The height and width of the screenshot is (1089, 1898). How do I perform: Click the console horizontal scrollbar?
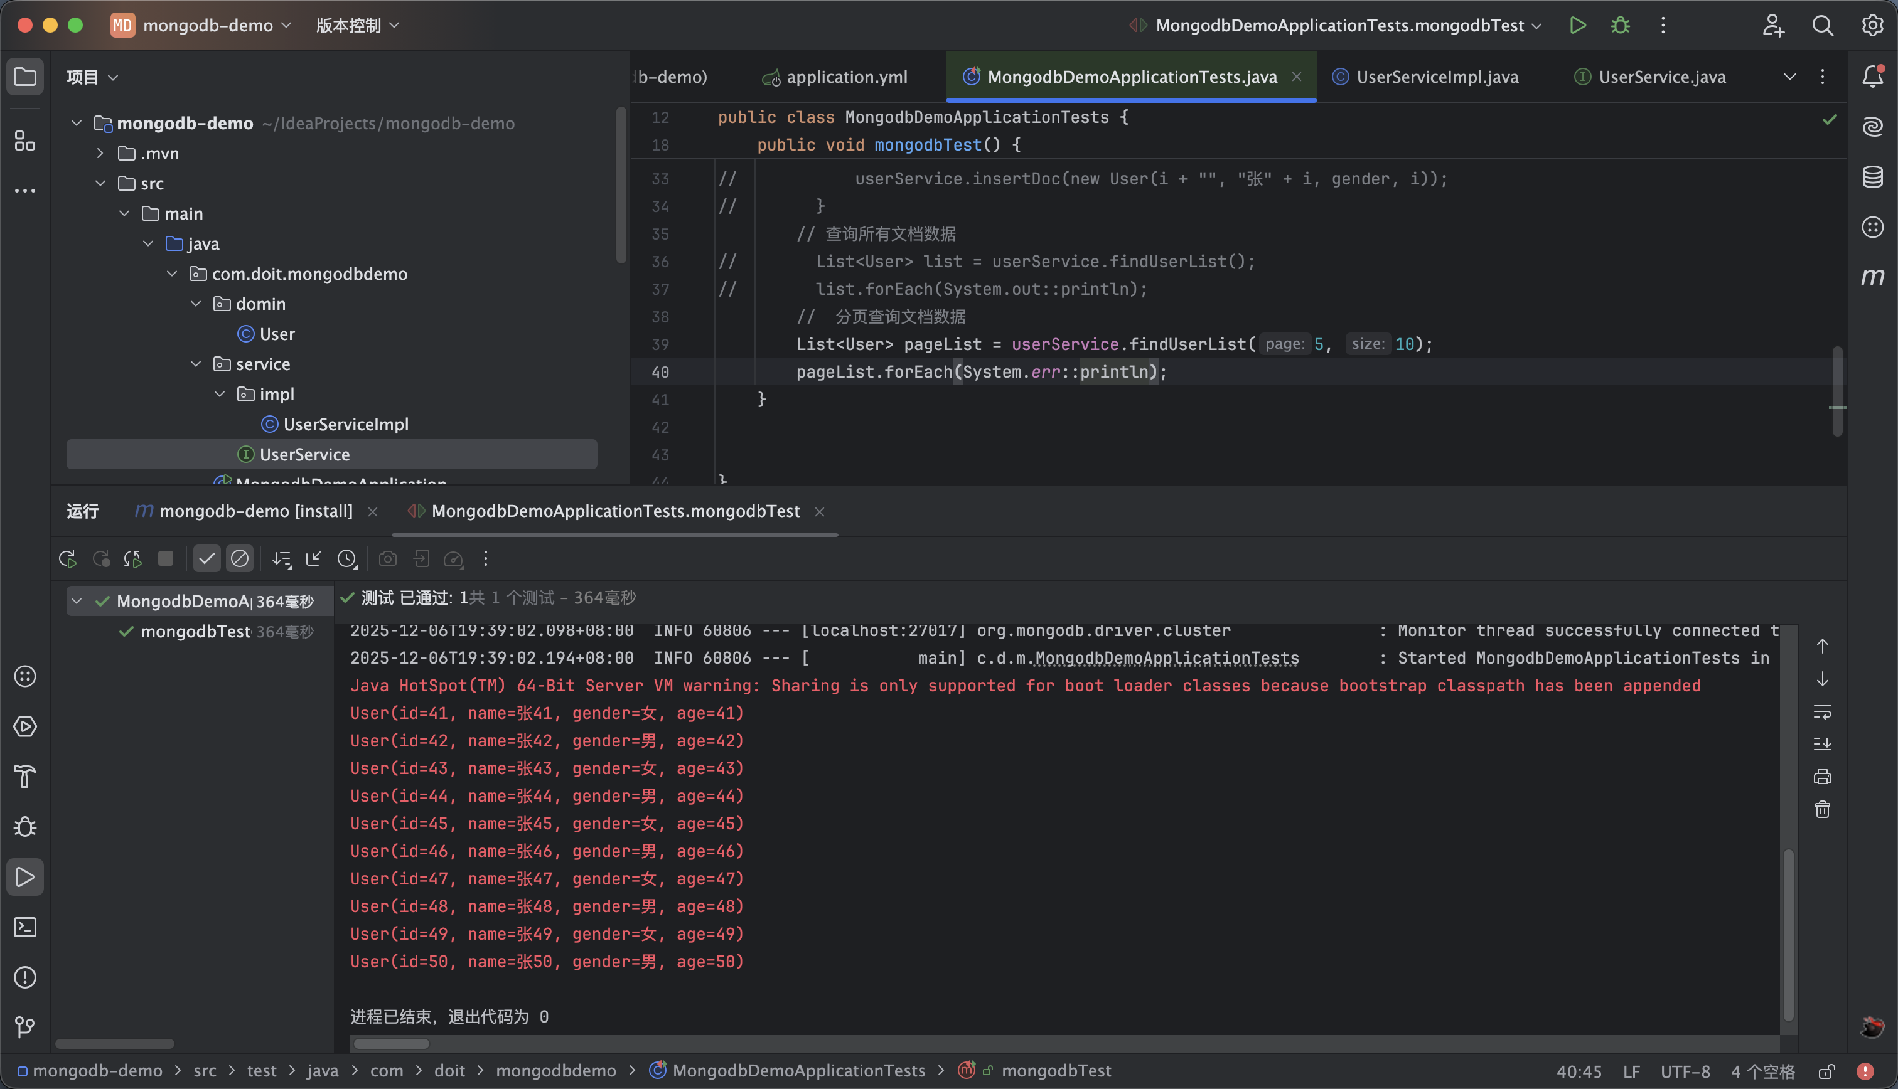pyautogui.click(x=391, y=1043)
